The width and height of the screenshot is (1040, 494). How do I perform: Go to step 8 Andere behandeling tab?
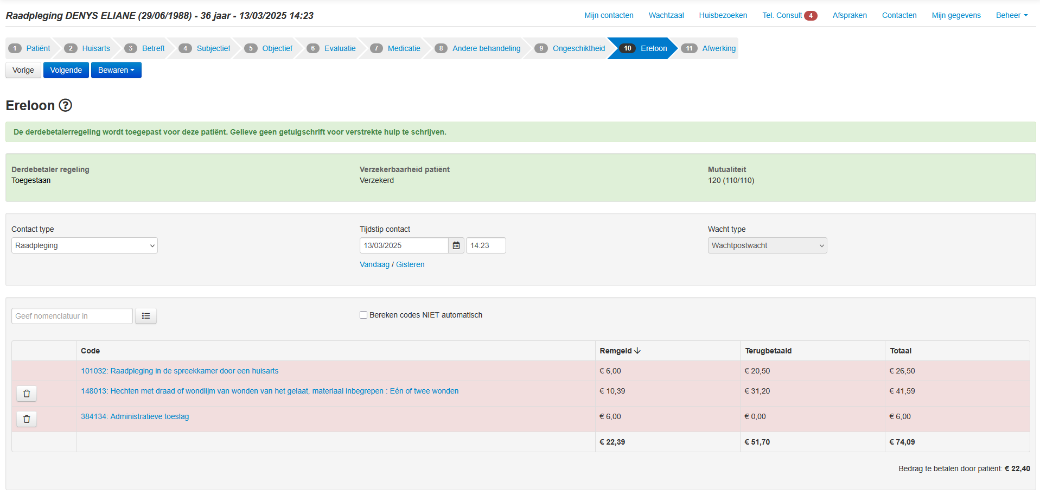[478, 48]
